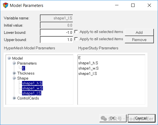Confirm the dialog with OK

pyautogui.click(x=113, y=118)
